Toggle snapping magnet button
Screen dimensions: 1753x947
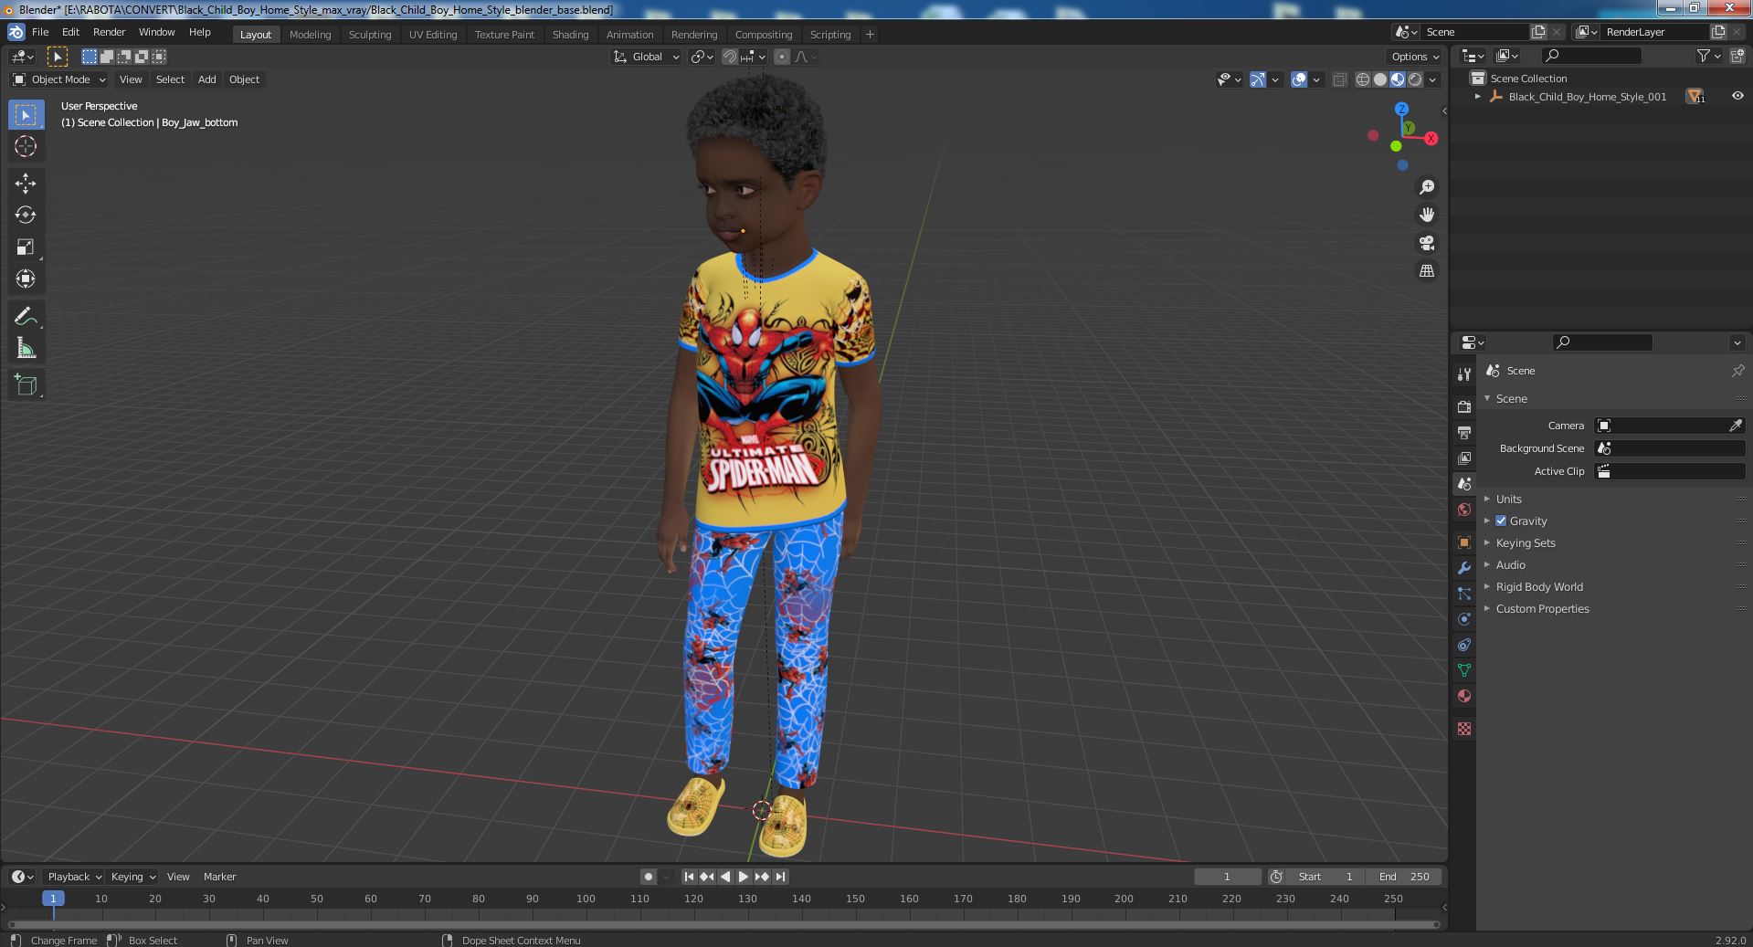[730, 57]
